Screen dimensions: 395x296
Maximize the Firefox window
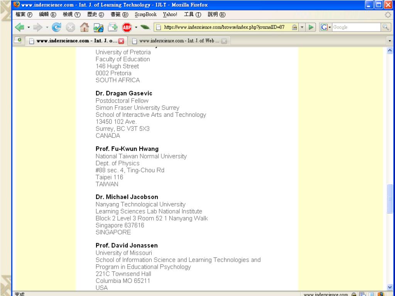point(378,5)
